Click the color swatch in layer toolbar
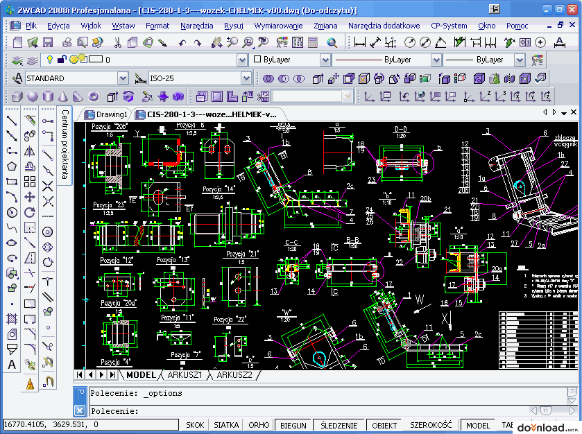The width and height of the screenshot is (582, 434). coord(96,59)
